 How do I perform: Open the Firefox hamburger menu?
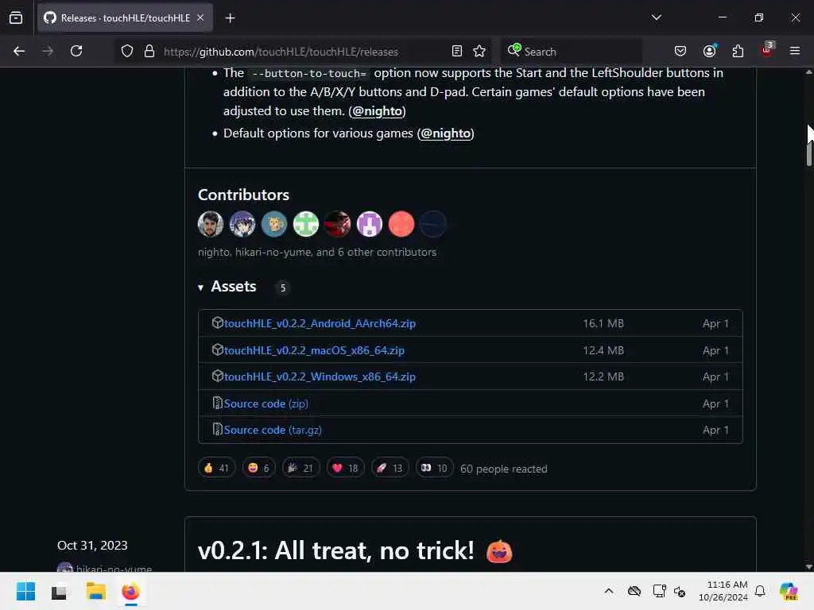pyautogui.click(x=795, y=51)
